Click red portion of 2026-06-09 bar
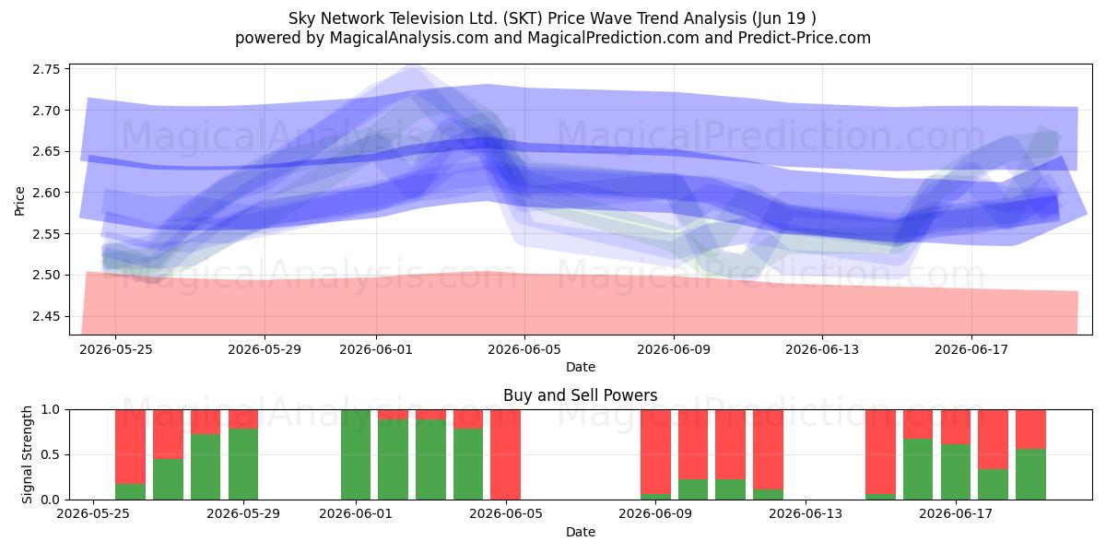This screenshot has height=553, width=1106. pos(655,452)
